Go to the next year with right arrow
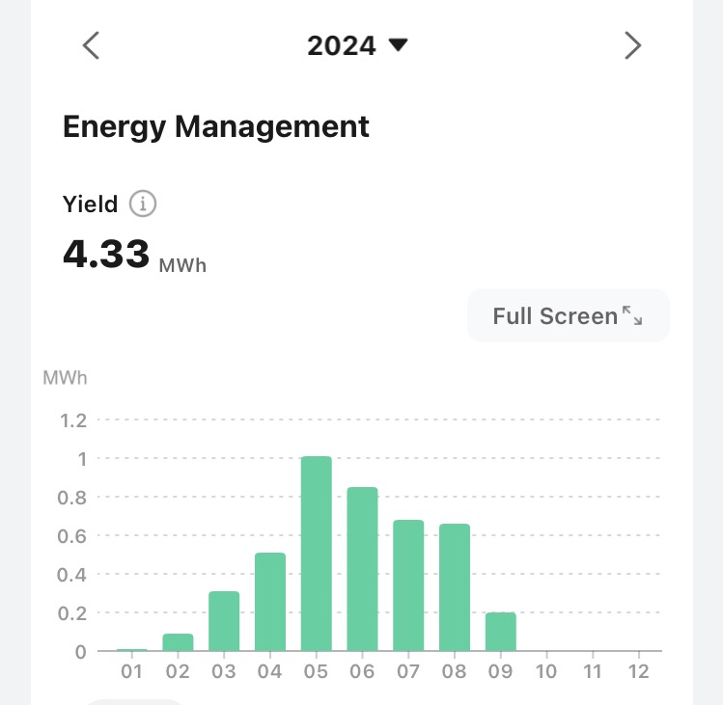This screenshot has height=705, width=723. [632, 45]
